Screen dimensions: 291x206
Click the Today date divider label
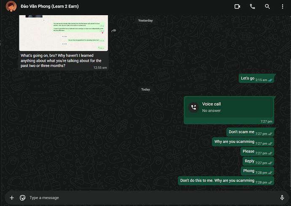[x=145, y=90]
